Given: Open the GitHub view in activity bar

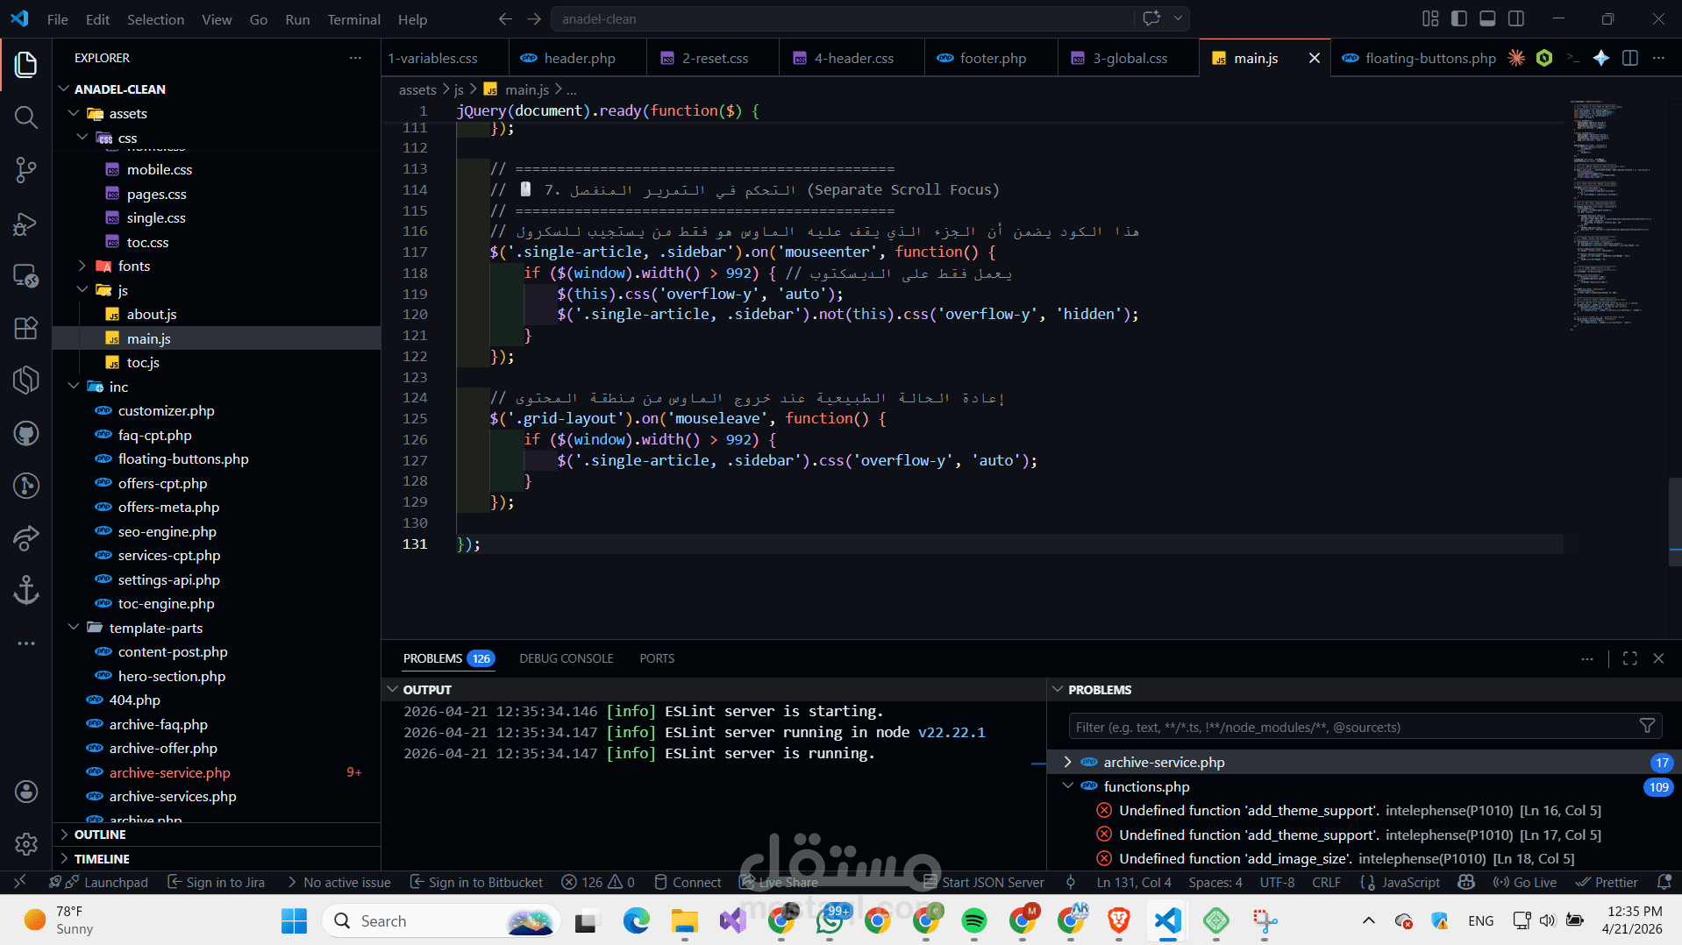Looking at the screenshot, I should pos(26,433).
